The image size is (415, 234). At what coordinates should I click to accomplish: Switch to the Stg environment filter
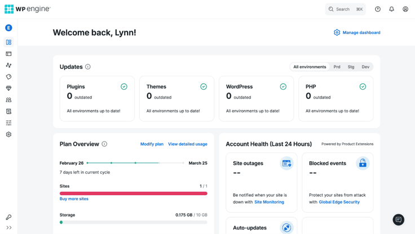coord(351,67)
